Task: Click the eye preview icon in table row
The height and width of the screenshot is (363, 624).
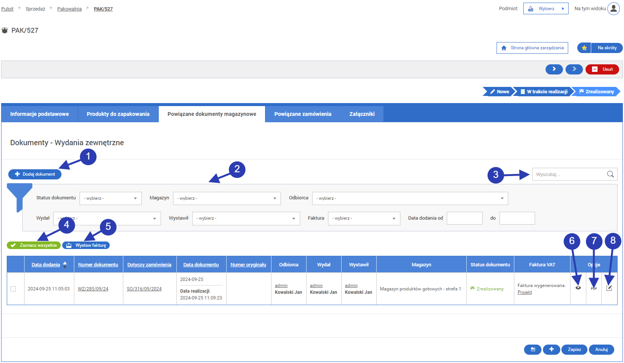Action: pos(578,288)
